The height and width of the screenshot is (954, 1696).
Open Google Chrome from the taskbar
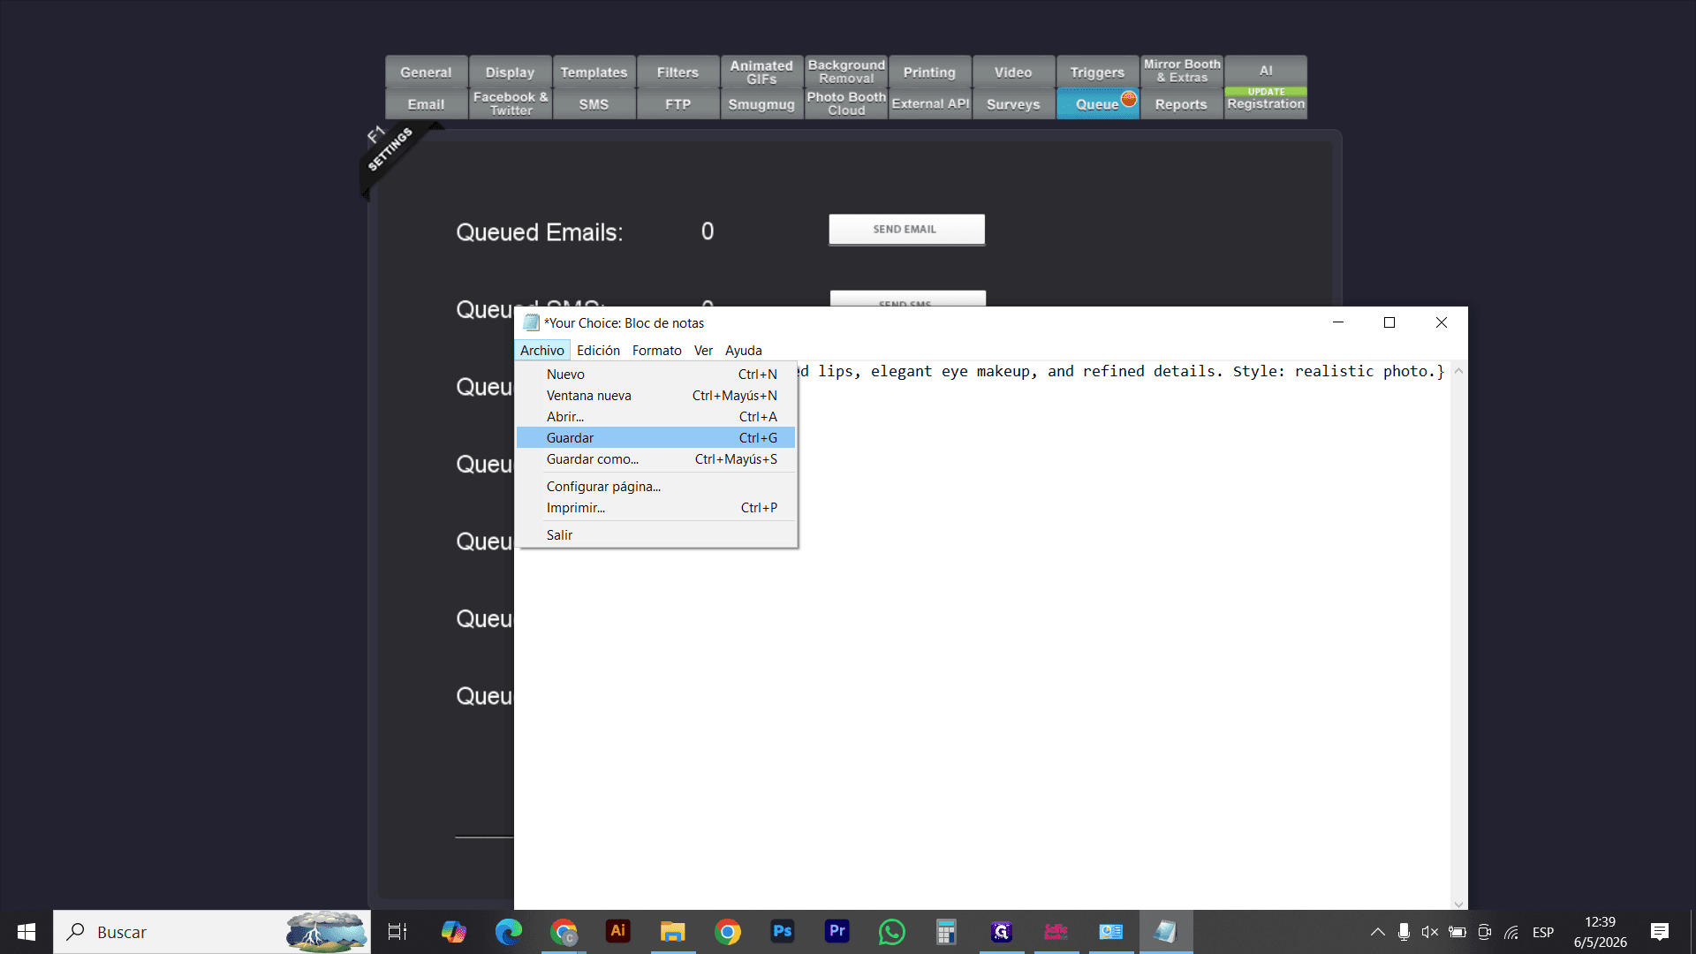tap(728, 932)
